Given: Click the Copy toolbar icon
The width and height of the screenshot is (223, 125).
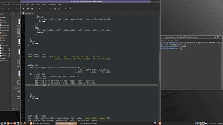Looking at the screenshot, I should [55, 9].
